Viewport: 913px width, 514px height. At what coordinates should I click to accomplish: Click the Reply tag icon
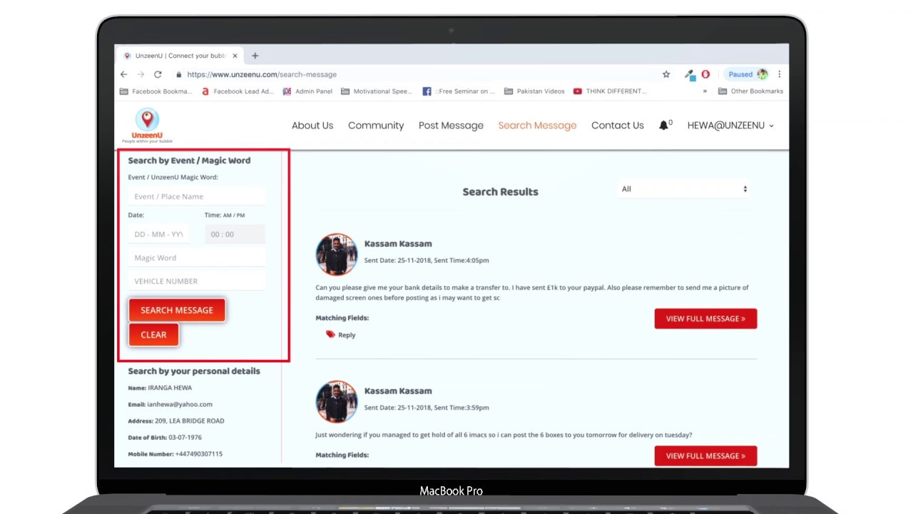pyautogui.click(x=330, y=334)
